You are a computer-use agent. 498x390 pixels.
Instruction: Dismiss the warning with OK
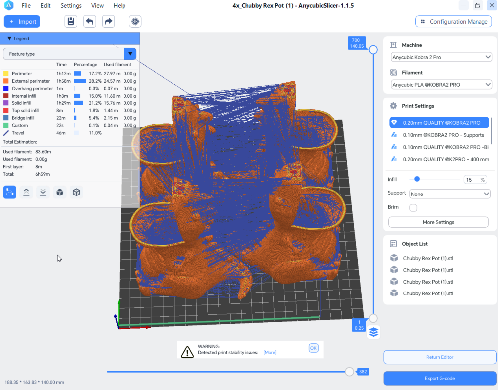click(313, 348)
